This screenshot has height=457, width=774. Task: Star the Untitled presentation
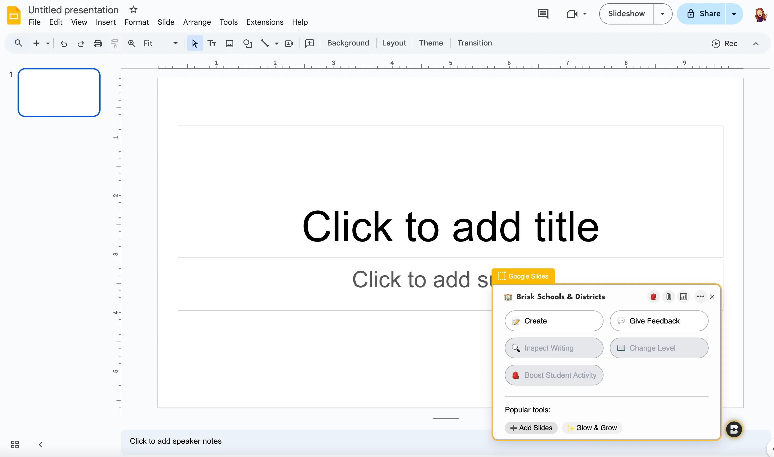click(x=133, y=10)
